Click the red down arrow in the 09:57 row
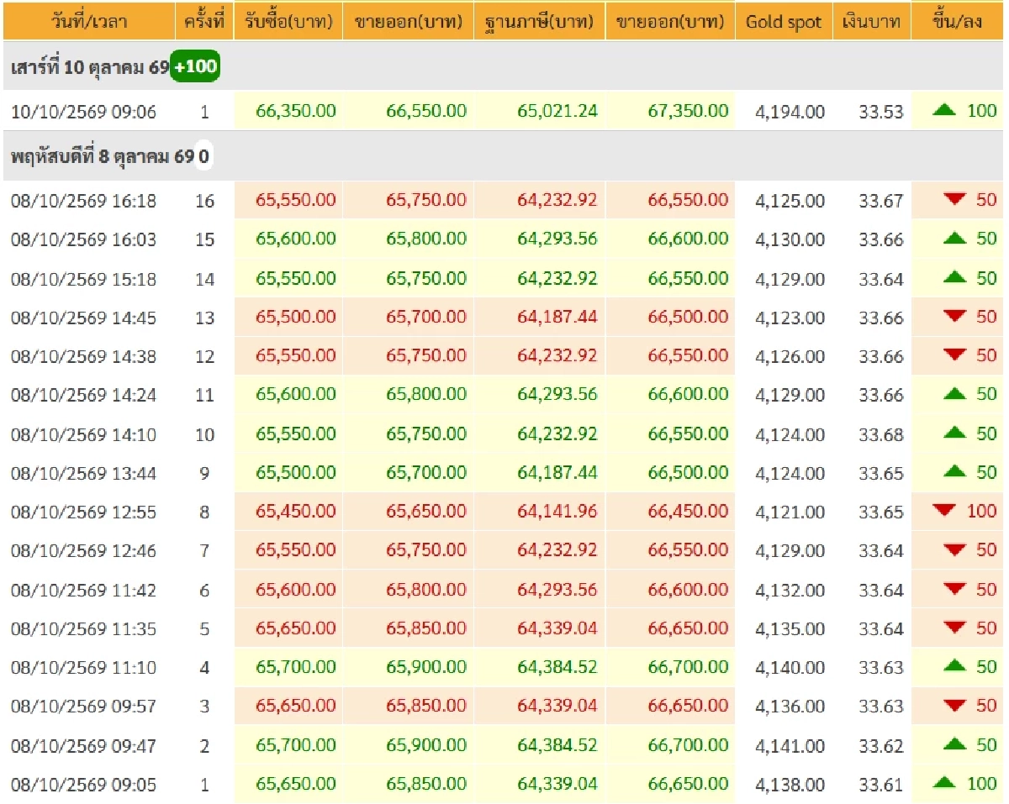The image size is (1009, 804). (955, 705)
